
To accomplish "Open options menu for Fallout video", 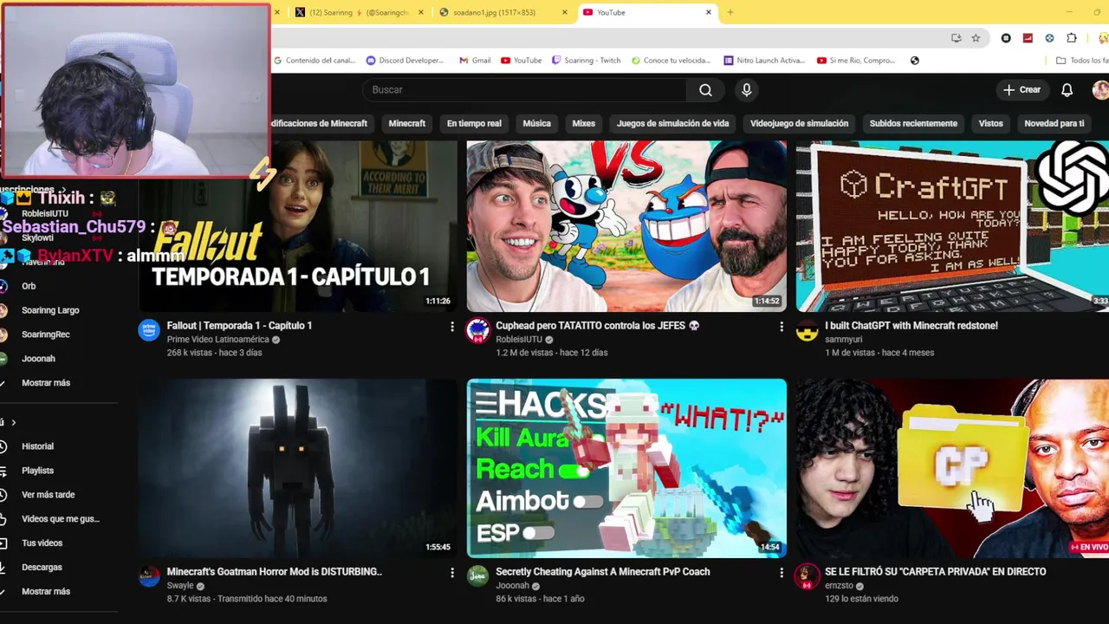I will [x=451, y=327].
